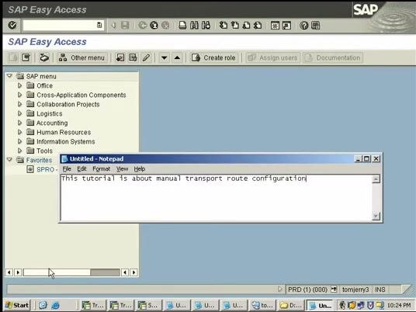Click the status bar expand triangle
The height and width of the screenshot is (312, 416).
click(x=280, y=289)
